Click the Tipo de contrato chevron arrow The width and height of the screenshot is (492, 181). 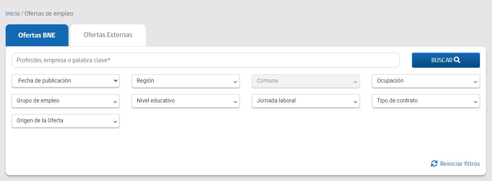point(476,102)
